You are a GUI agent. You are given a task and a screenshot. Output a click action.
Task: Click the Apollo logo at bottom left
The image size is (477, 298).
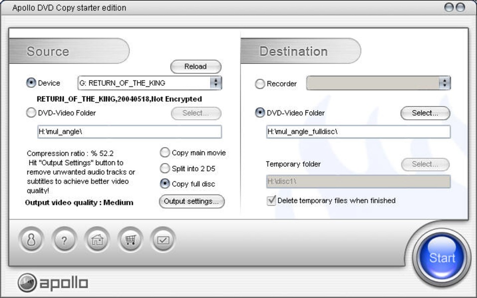pos(53,283)
